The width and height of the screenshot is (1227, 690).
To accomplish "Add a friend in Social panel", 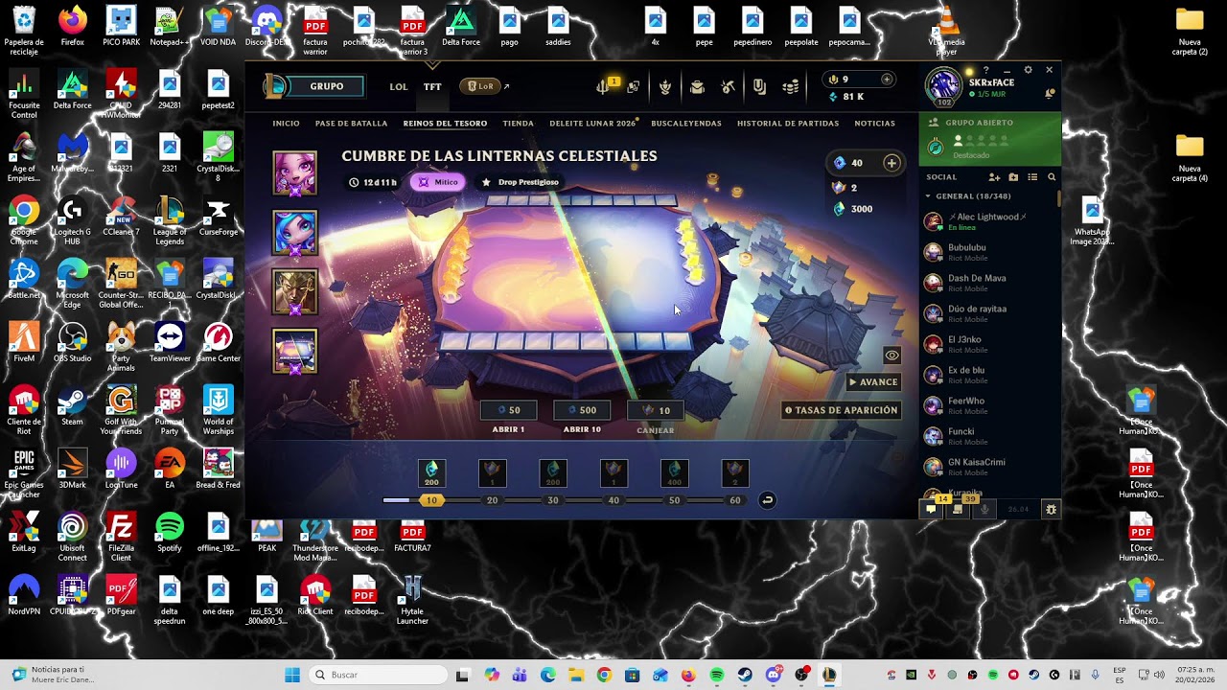I will click(994, 177).
